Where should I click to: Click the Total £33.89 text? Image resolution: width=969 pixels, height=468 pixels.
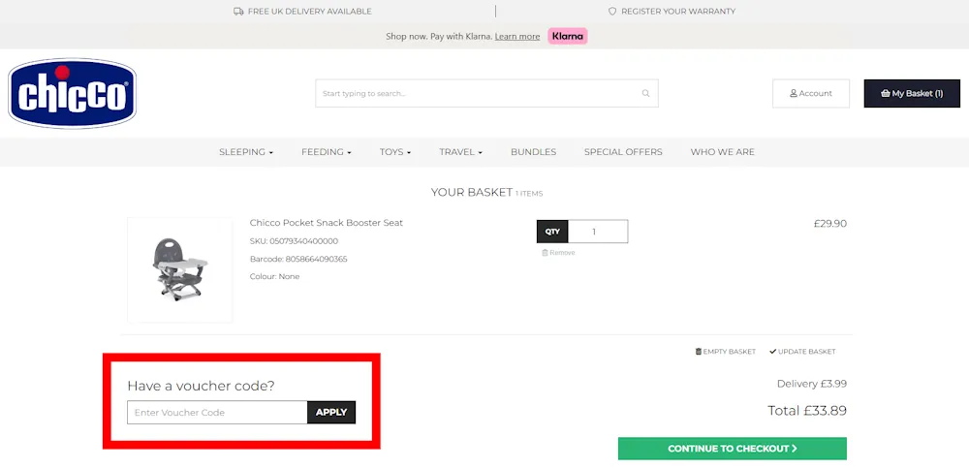coord(807,411)
